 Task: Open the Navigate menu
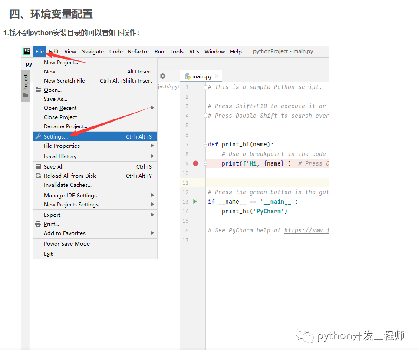[92, 52]
